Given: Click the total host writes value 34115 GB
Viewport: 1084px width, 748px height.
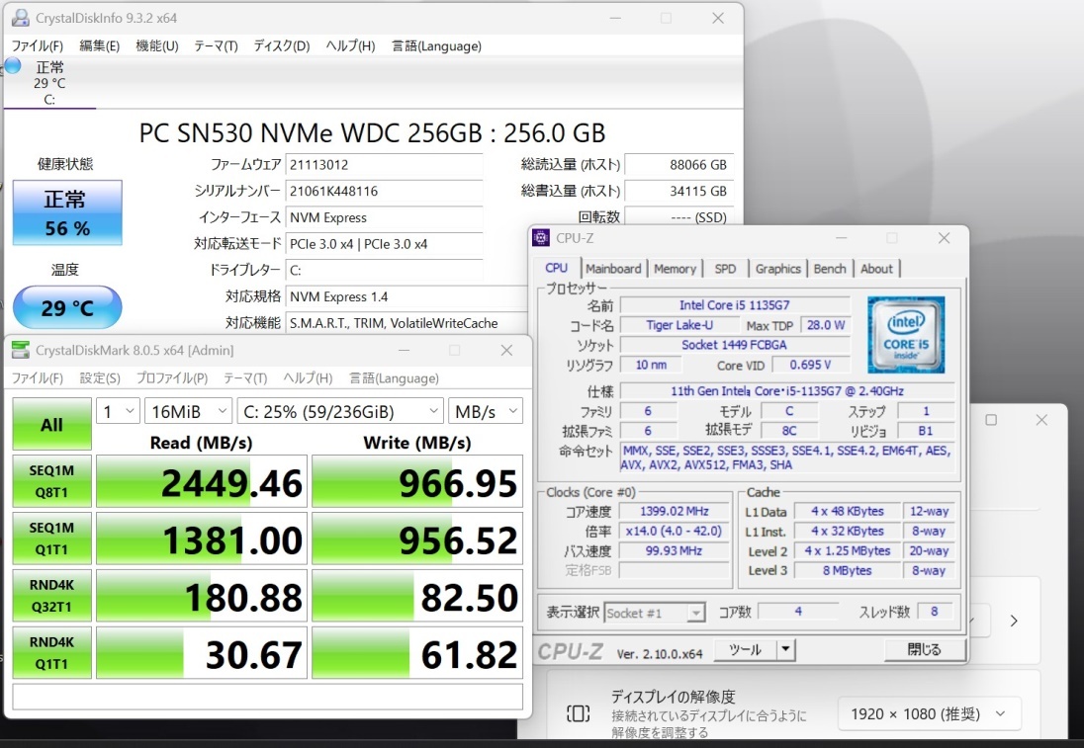Looking at the screenshot, I should (678, 192).
